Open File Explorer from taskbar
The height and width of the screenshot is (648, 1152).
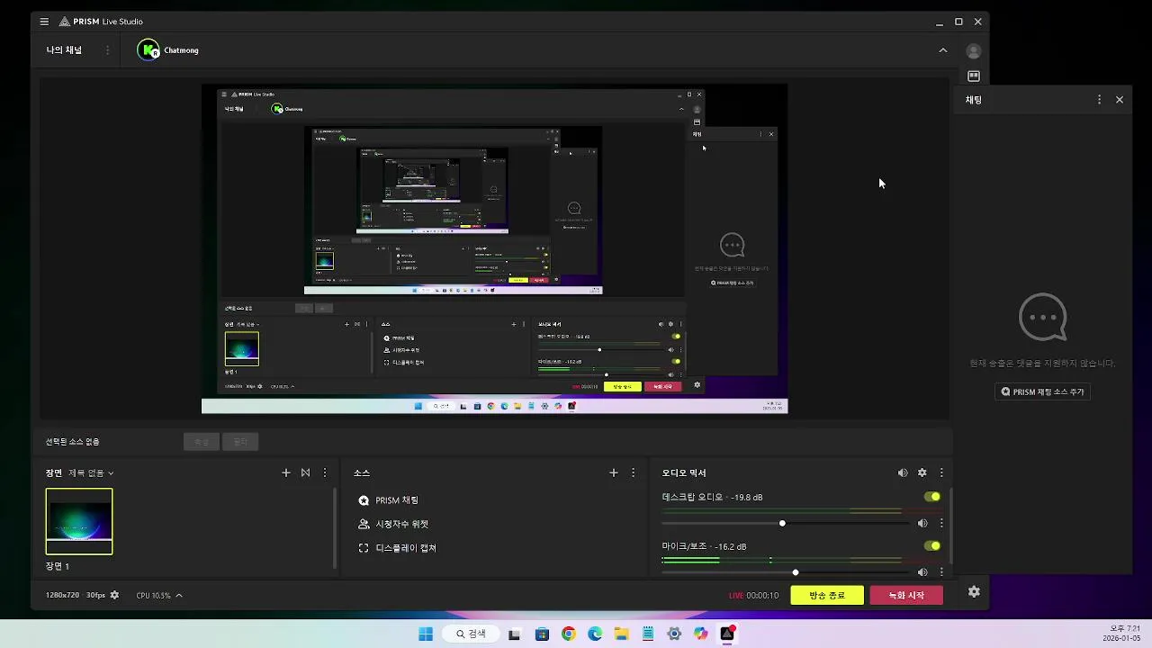pos(621,634)
